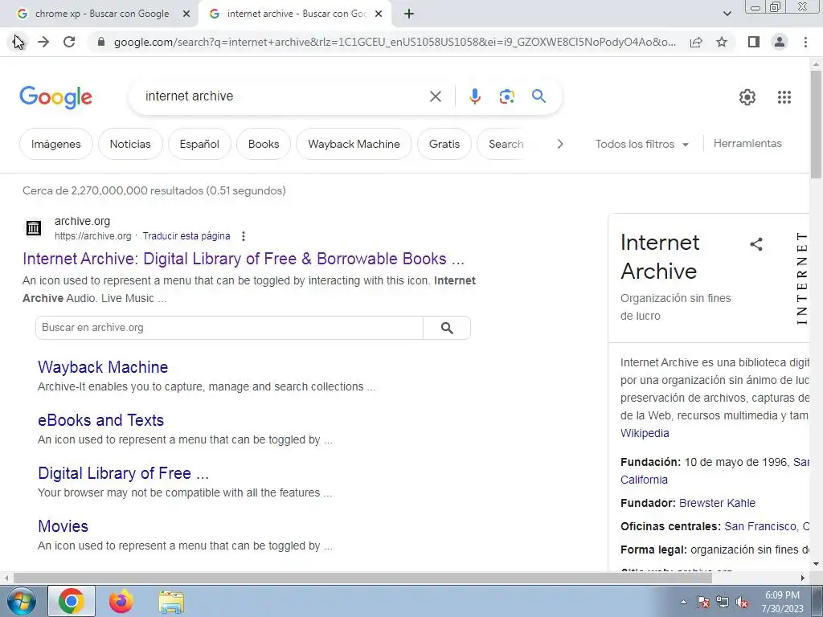Screen dimensions: 823x617
Task: Open the tab search dropdown arrow
Action: [727, 14]
